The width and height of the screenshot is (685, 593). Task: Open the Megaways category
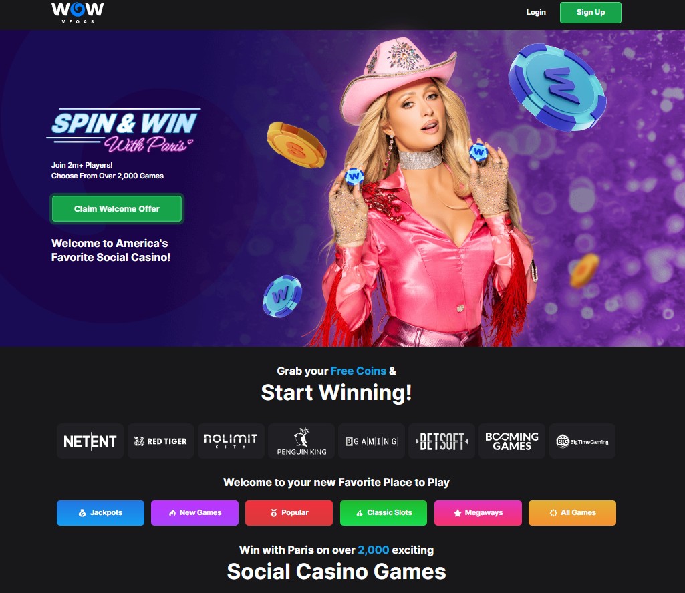pyautogui.click(x=478, y=513)
